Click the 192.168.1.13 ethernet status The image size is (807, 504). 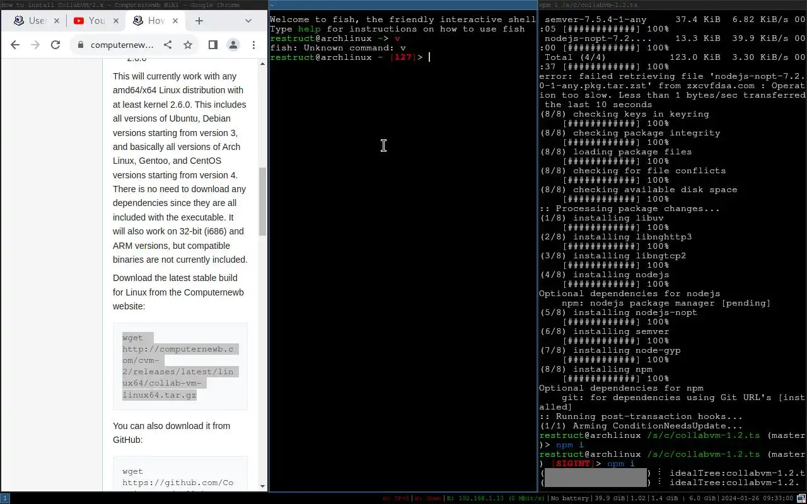496,498
